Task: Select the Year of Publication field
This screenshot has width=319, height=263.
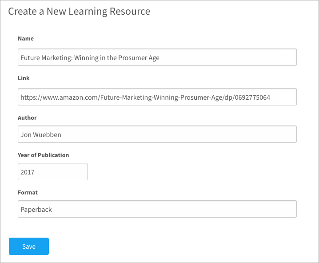Action: tap(52, 171)
